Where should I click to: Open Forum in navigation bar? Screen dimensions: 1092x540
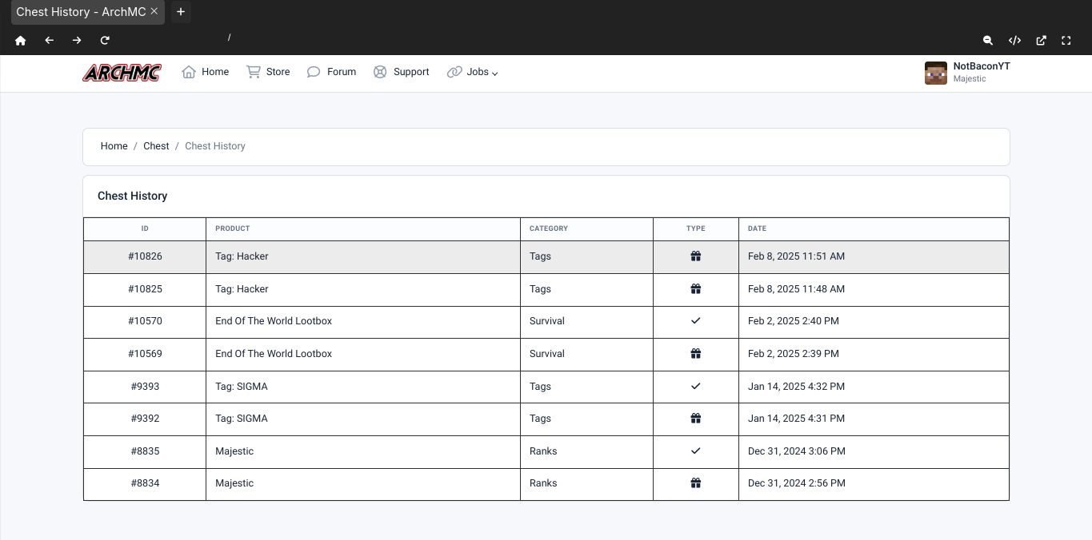click(x=342, y=72)
